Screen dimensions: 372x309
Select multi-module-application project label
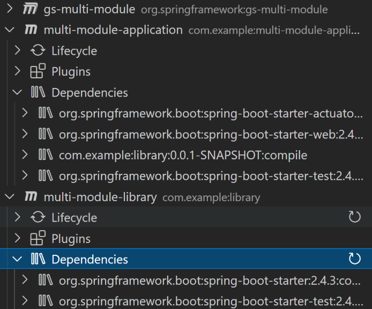(113, 30)
